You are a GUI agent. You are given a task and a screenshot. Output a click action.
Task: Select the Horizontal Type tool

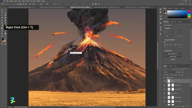pyautogui.click(x=2, y=31)
